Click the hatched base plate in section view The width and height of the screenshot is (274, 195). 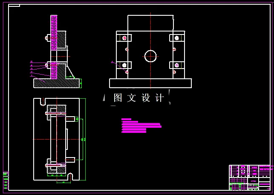56,83
